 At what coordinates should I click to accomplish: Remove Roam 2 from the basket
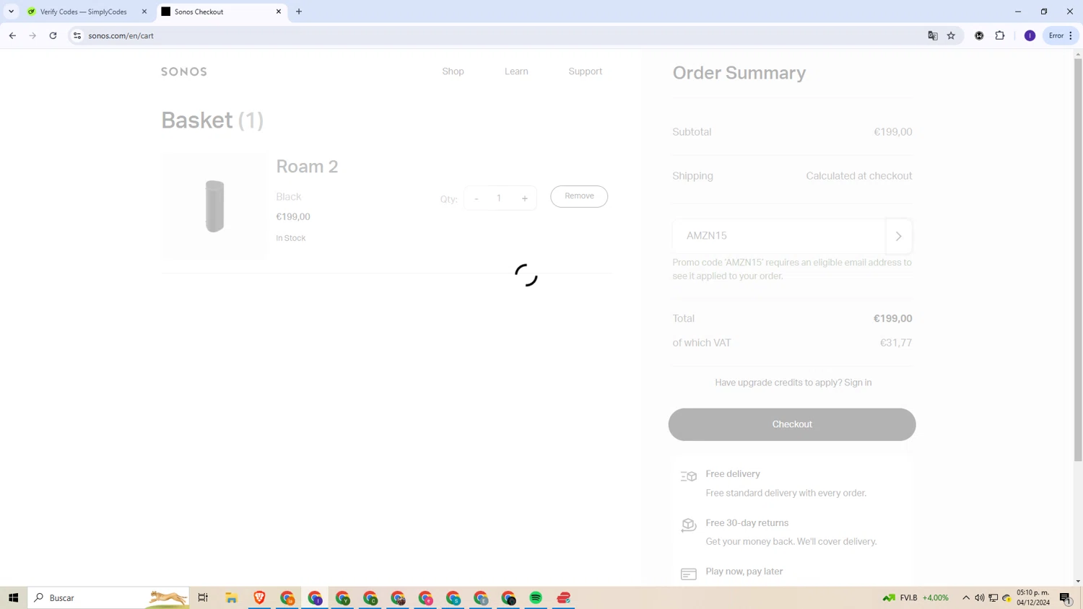pyautogui.click(x=579, y=196)
